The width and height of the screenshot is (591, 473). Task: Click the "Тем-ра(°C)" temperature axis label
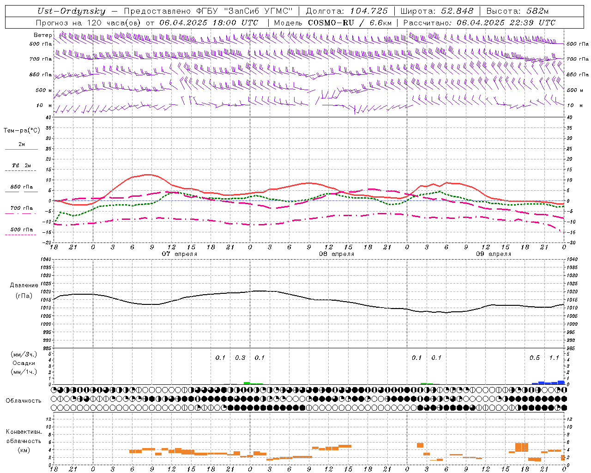coord(22,131)
